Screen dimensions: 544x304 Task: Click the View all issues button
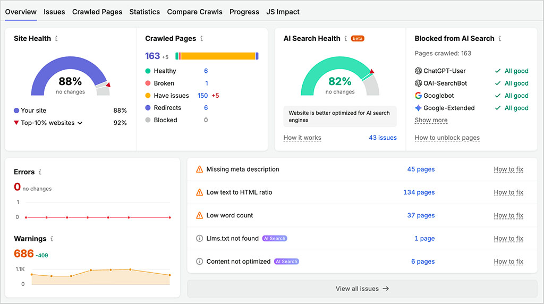click(362, 289)
